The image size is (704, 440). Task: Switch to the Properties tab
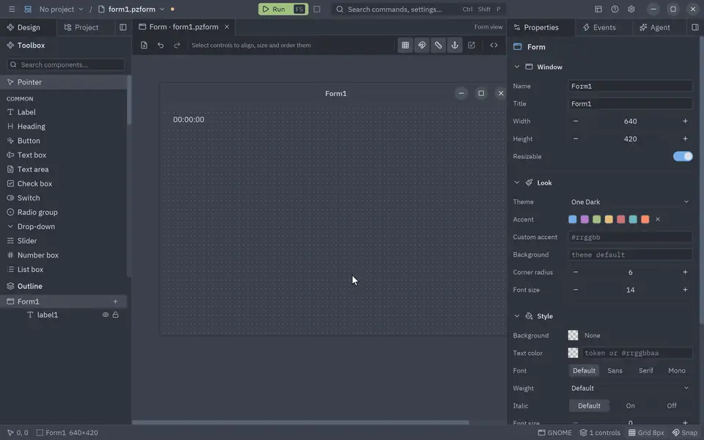[541, 27]
